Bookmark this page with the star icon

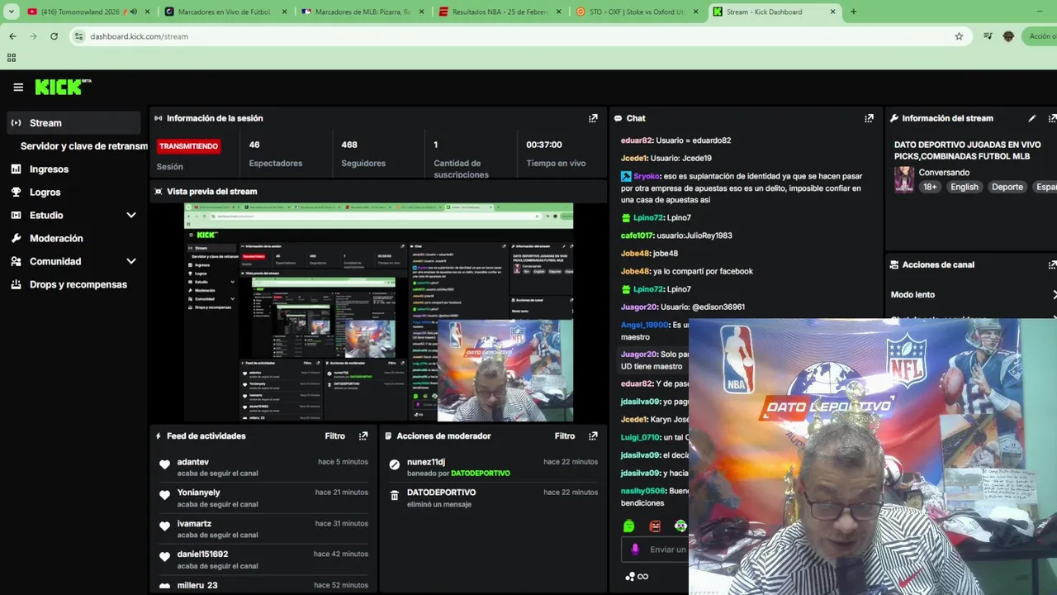tap(959, 36)
